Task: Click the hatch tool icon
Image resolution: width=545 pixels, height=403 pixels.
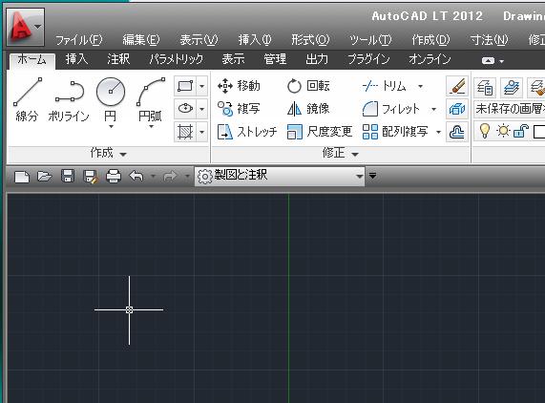Action: point(185,132)
